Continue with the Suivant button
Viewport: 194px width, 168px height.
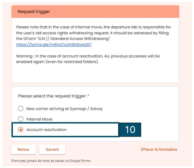[52, 149]
